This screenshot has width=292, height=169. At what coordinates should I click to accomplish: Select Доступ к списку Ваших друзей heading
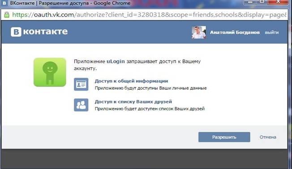coord(133,102)
